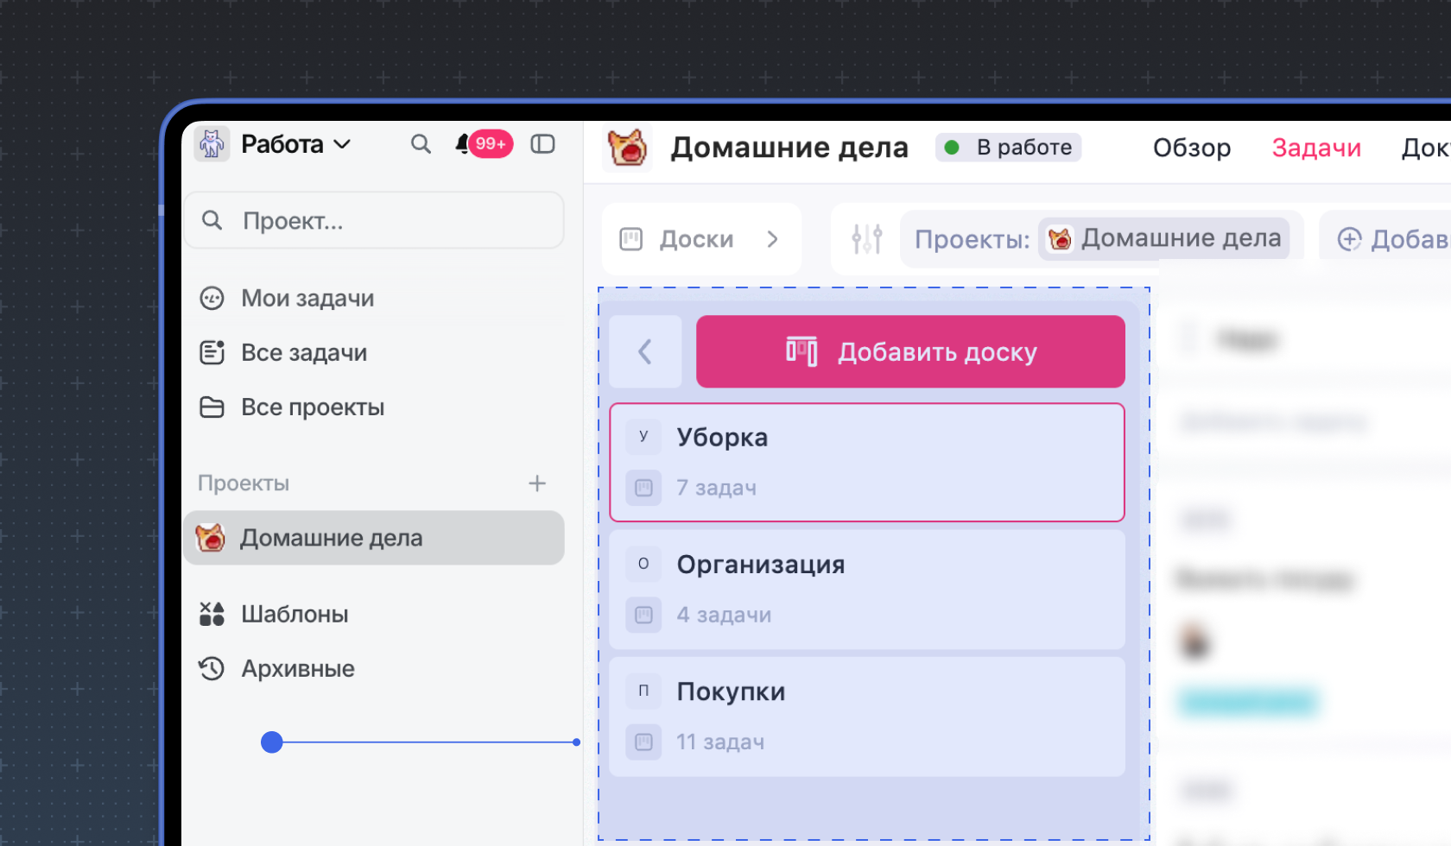Click the В работе status badge
This screenshot has width=1451, height=846.
point(1008,147)
